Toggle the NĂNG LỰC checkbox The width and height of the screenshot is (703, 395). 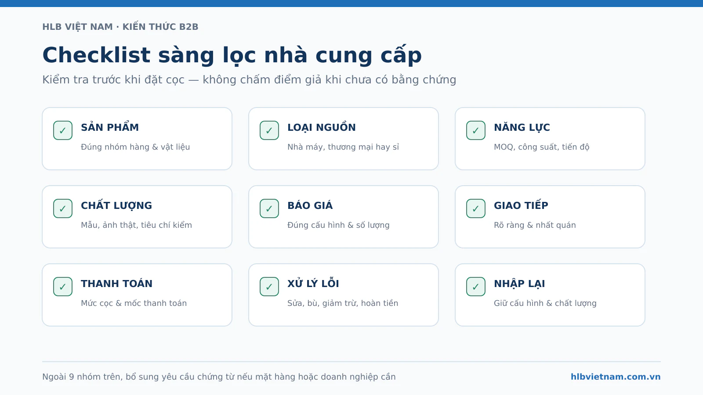(x=476, y=130)
